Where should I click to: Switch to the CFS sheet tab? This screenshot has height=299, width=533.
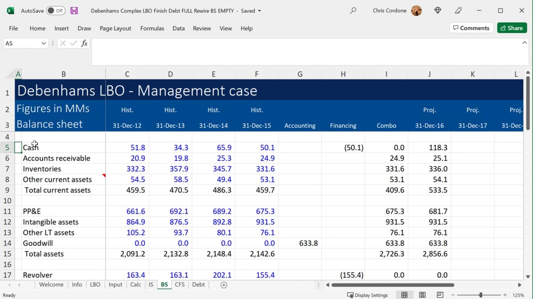[179, 285]
